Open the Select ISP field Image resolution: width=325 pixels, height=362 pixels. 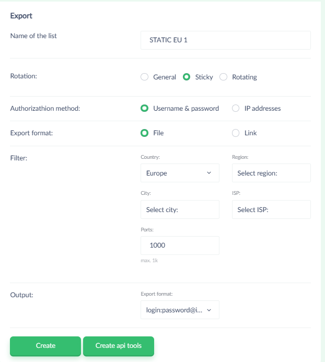click(271, 209)
